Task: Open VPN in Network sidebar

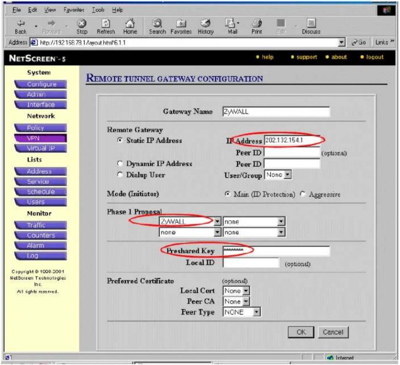Action: tap(41, 138)
